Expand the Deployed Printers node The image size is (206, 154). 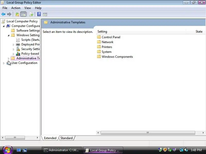pyautogui.click(x=13, y=45)
